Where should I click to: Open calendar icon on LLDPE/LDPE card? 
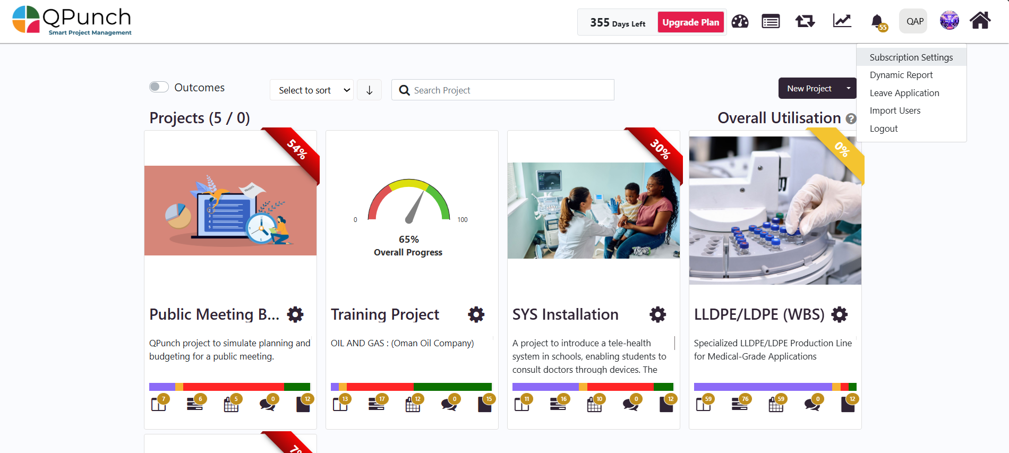(776, 405)
